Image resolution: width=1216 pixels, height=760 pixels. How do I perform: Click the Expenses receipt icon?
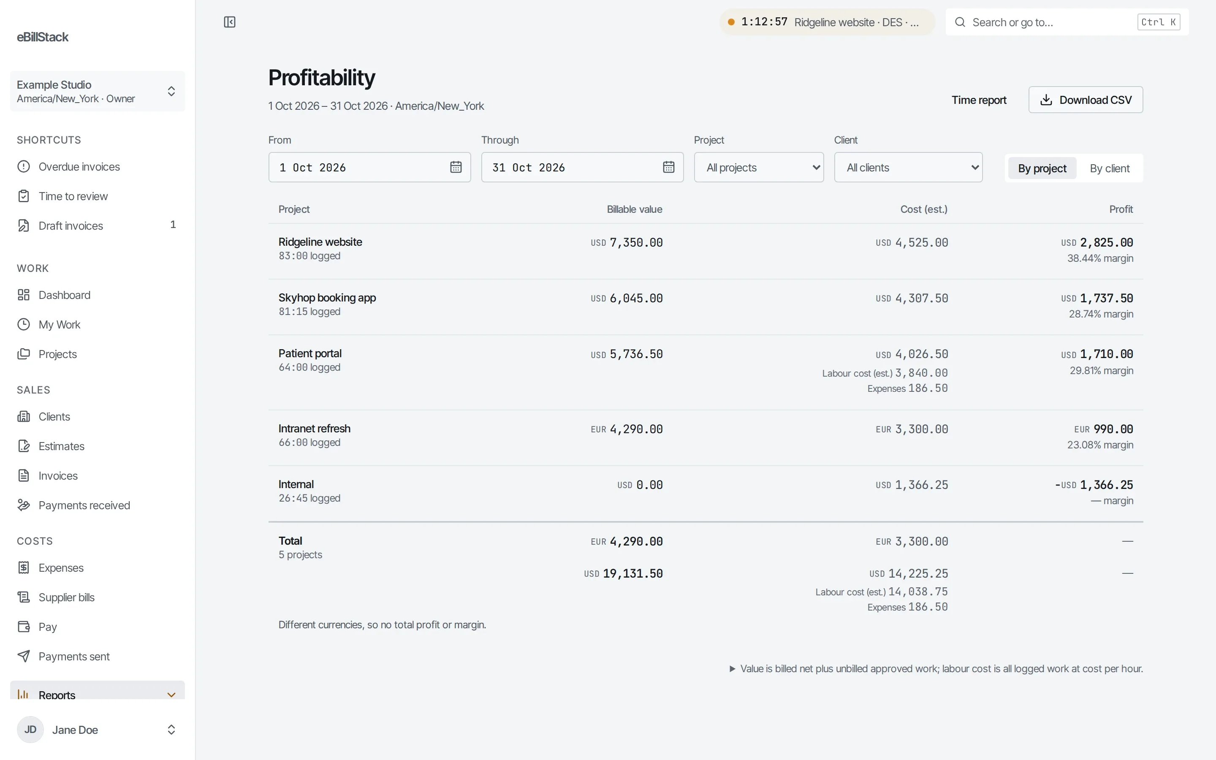[x=24, y=567]
